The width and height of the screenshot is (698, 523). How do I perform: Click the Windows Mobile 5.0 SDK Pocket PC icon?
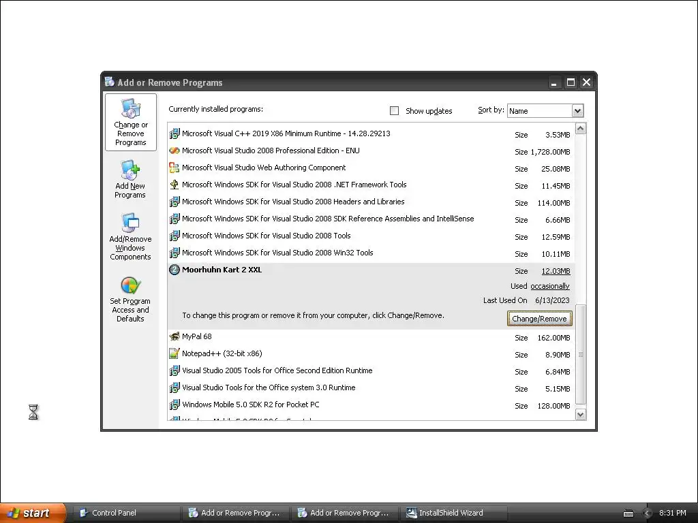(174, 405)
